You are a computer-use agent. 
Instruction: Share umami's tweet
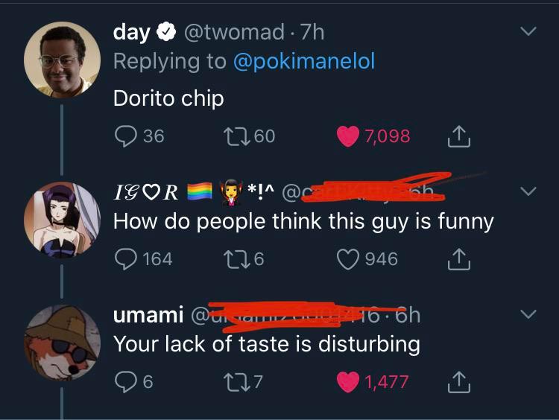click(x=459, y=381)
